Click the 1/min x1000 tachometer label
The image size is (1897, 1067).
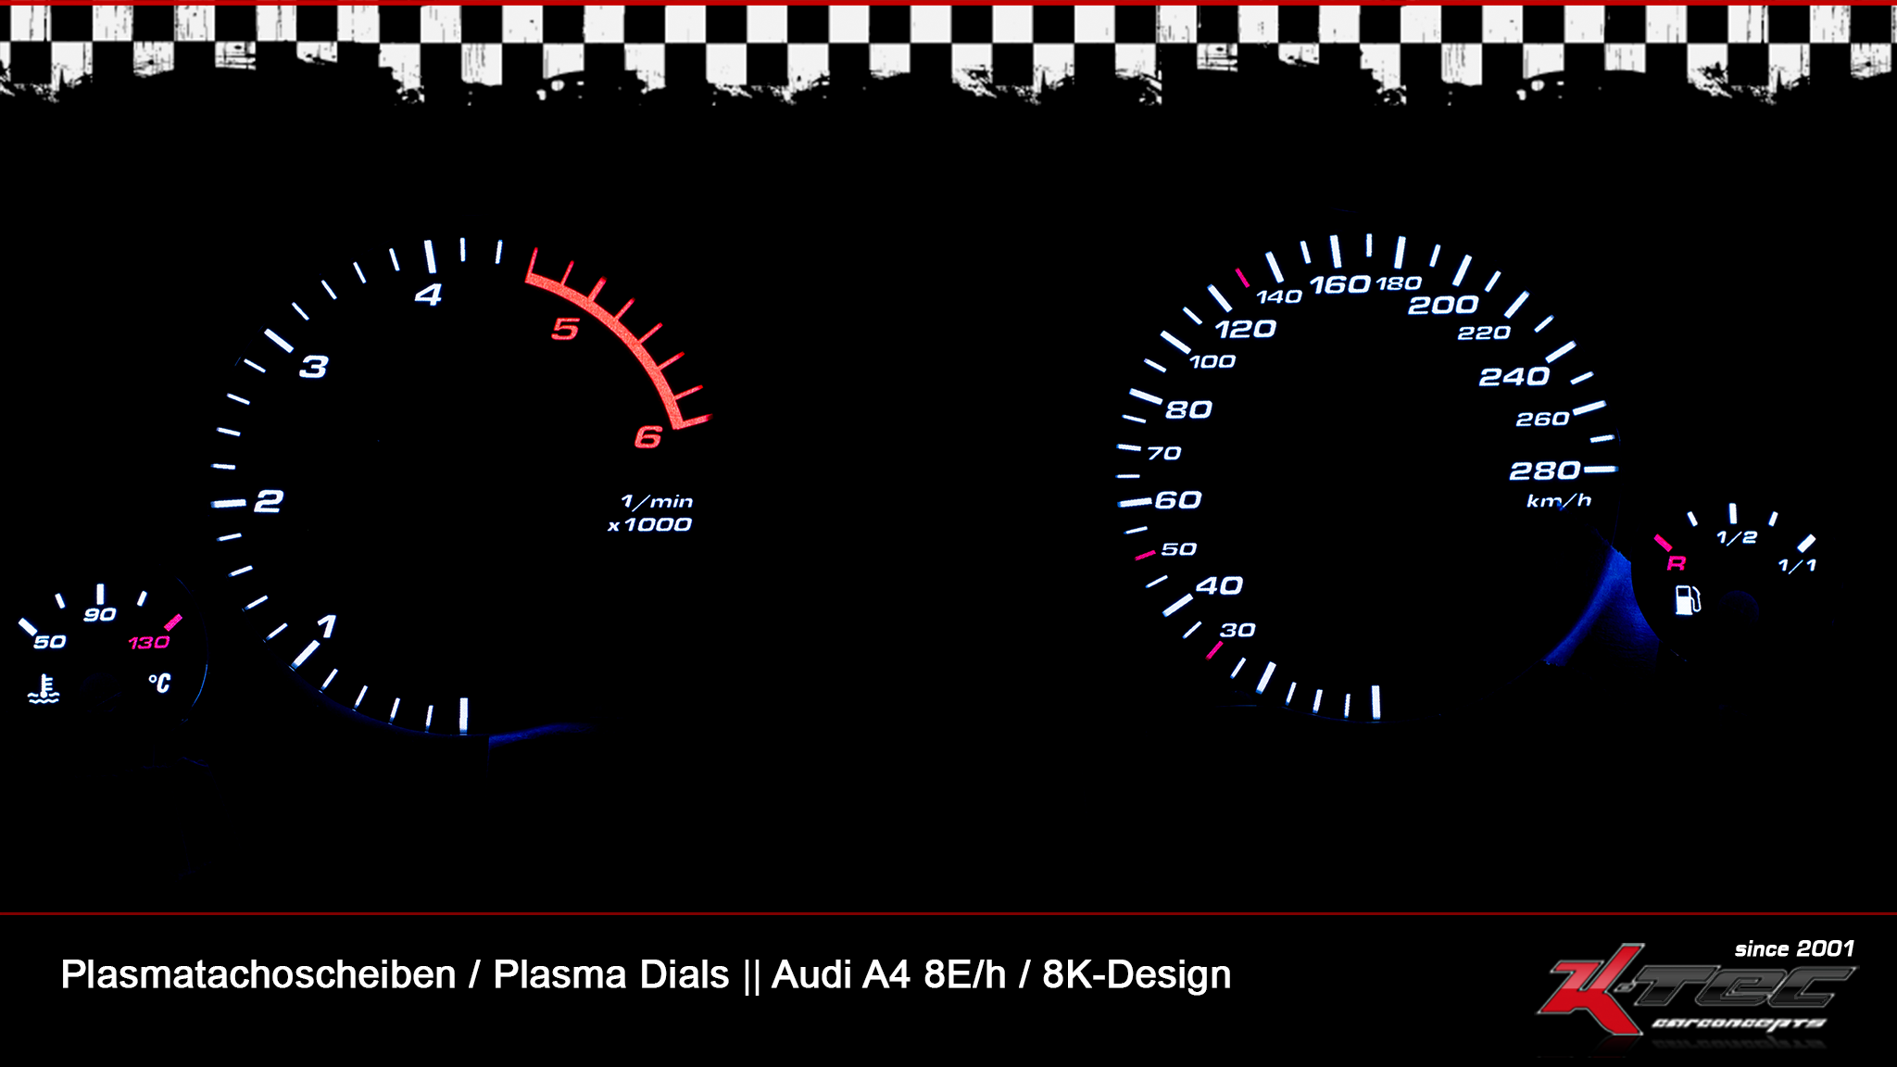coord(651,513)
